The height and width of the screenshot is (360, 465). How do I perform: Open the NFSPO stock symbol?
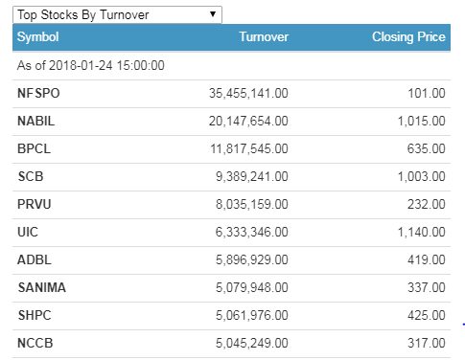click(x=38, y=93)
